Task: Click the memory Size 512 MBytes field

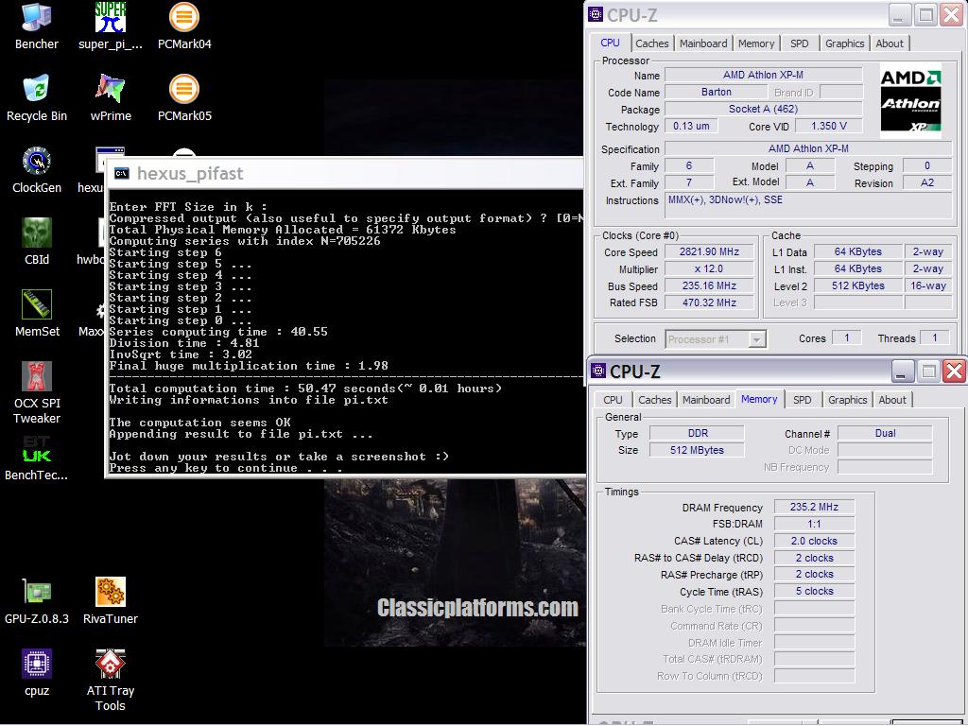Action: tap(697, 450)
